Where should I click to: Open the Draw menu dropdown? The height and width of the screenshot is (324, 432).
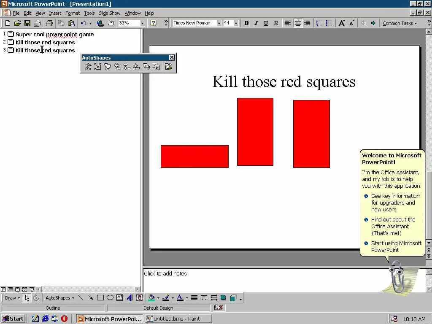point(12,298)
